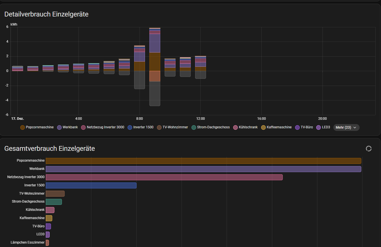Click the loading spinner icon in Gesamtverbrauch card
The image size is (381, 247).
tap(369, 149)
